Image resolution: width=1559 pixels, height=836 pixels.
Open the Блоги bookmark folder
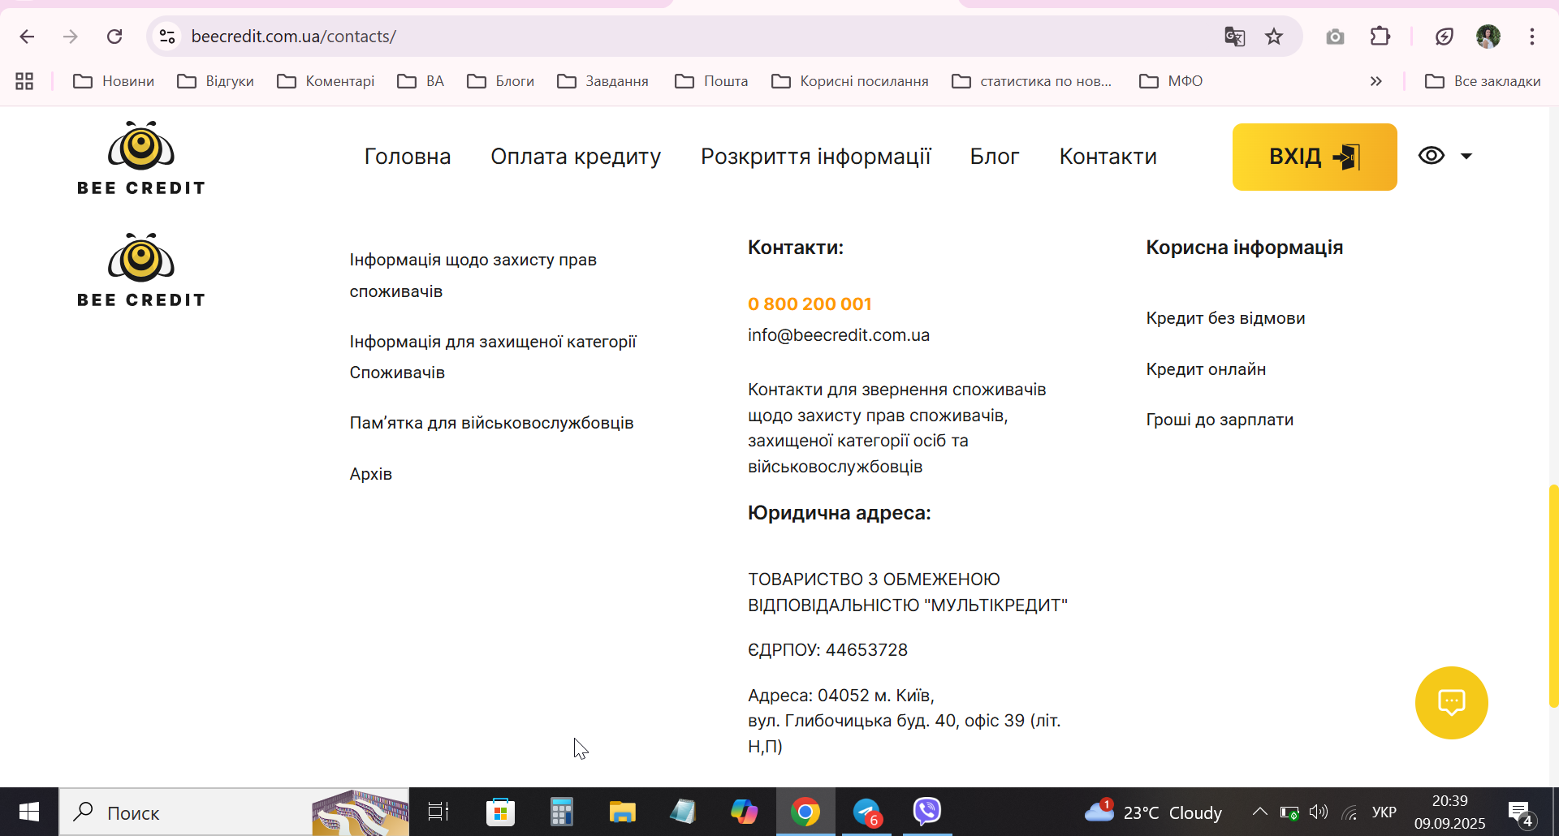[x=500, y=81]
